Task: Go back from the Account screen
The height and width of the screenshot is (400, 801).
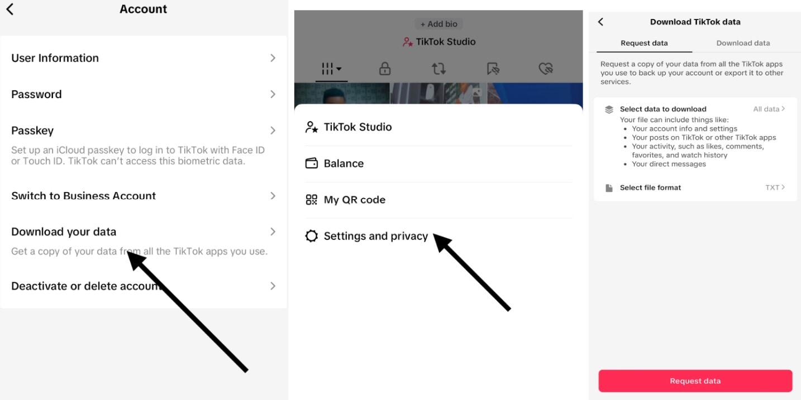Action: tap(10, 9)
